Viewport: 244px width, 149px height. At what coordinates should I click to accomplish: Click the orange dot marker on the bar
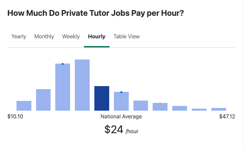tap(160, 103)
